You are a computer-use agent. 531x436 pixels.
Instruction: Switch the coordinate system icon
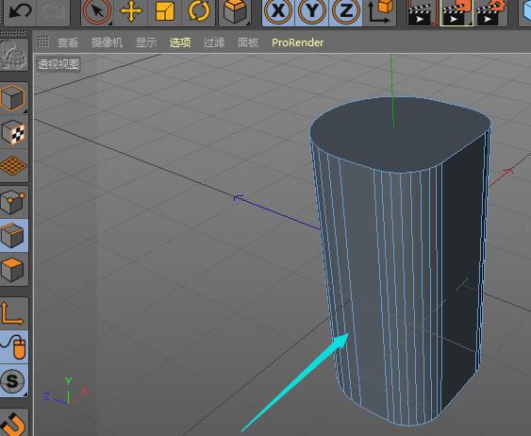point(380,11)
